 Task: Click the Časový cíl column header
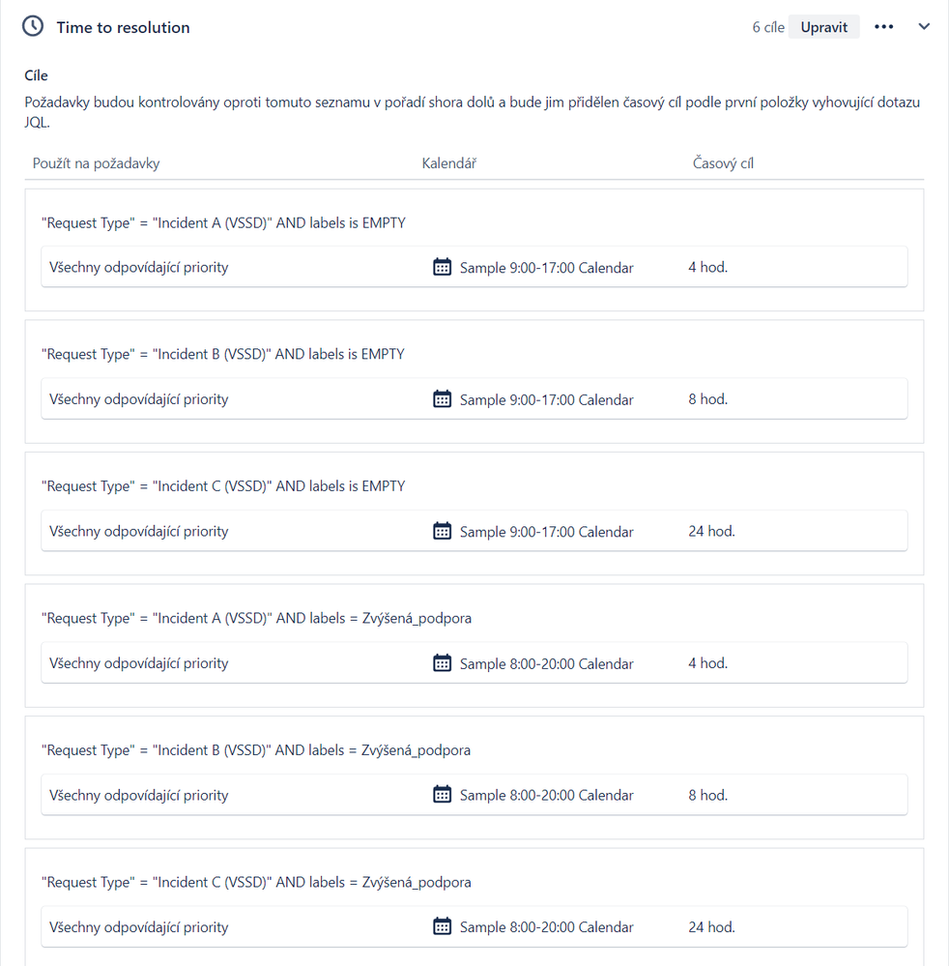tap(723, 163)
